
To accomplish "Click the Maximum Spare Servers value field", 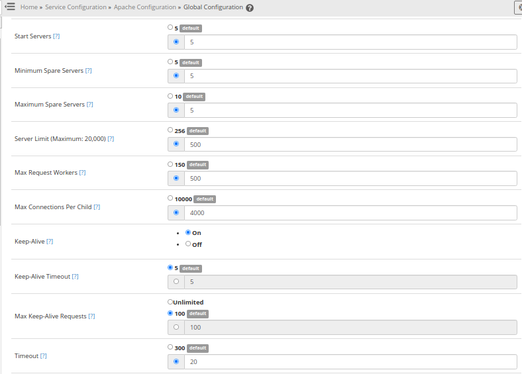I will 350,110.
